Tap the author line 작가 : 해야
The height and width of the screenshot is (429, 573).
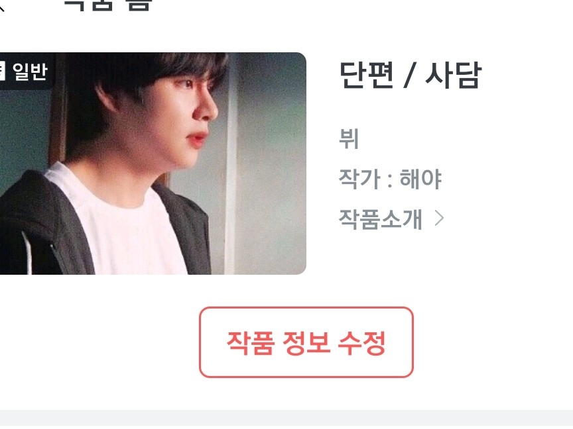(390, 179)
